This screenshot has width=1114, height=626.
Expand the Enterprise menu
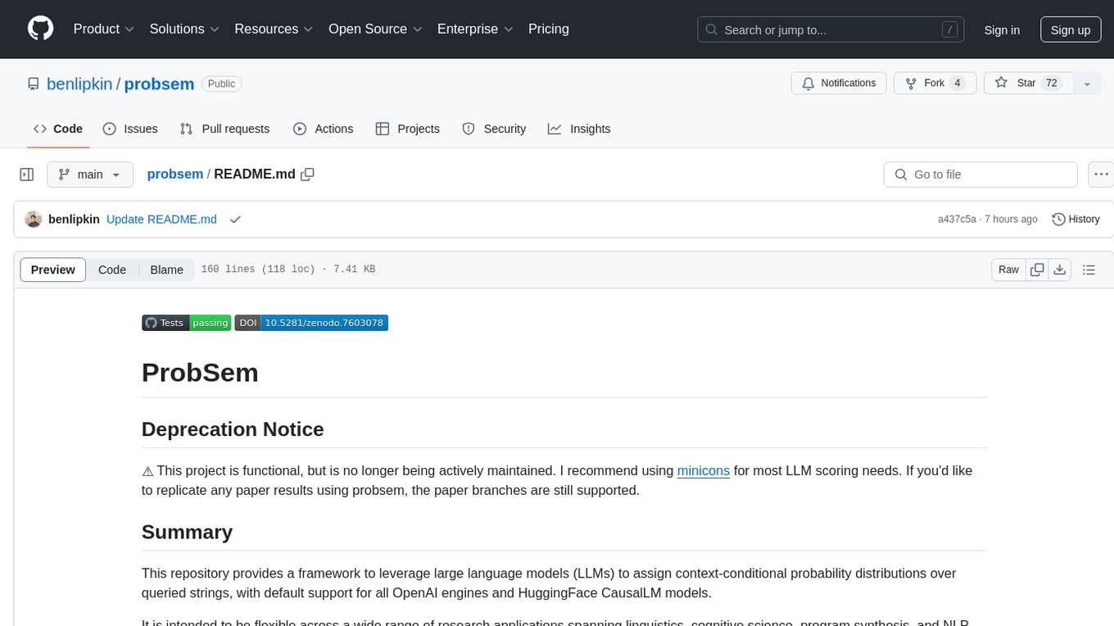pos(475,29)
